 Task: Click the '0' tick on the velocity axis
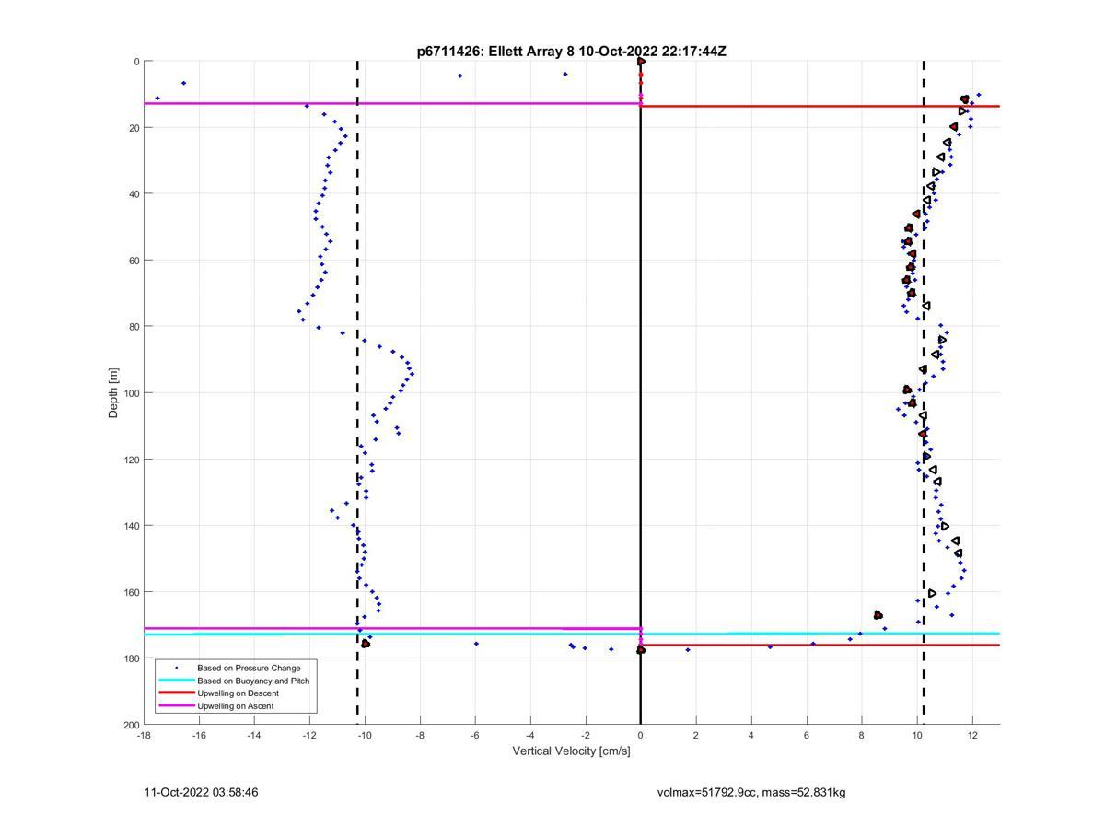tap(641, 735)
